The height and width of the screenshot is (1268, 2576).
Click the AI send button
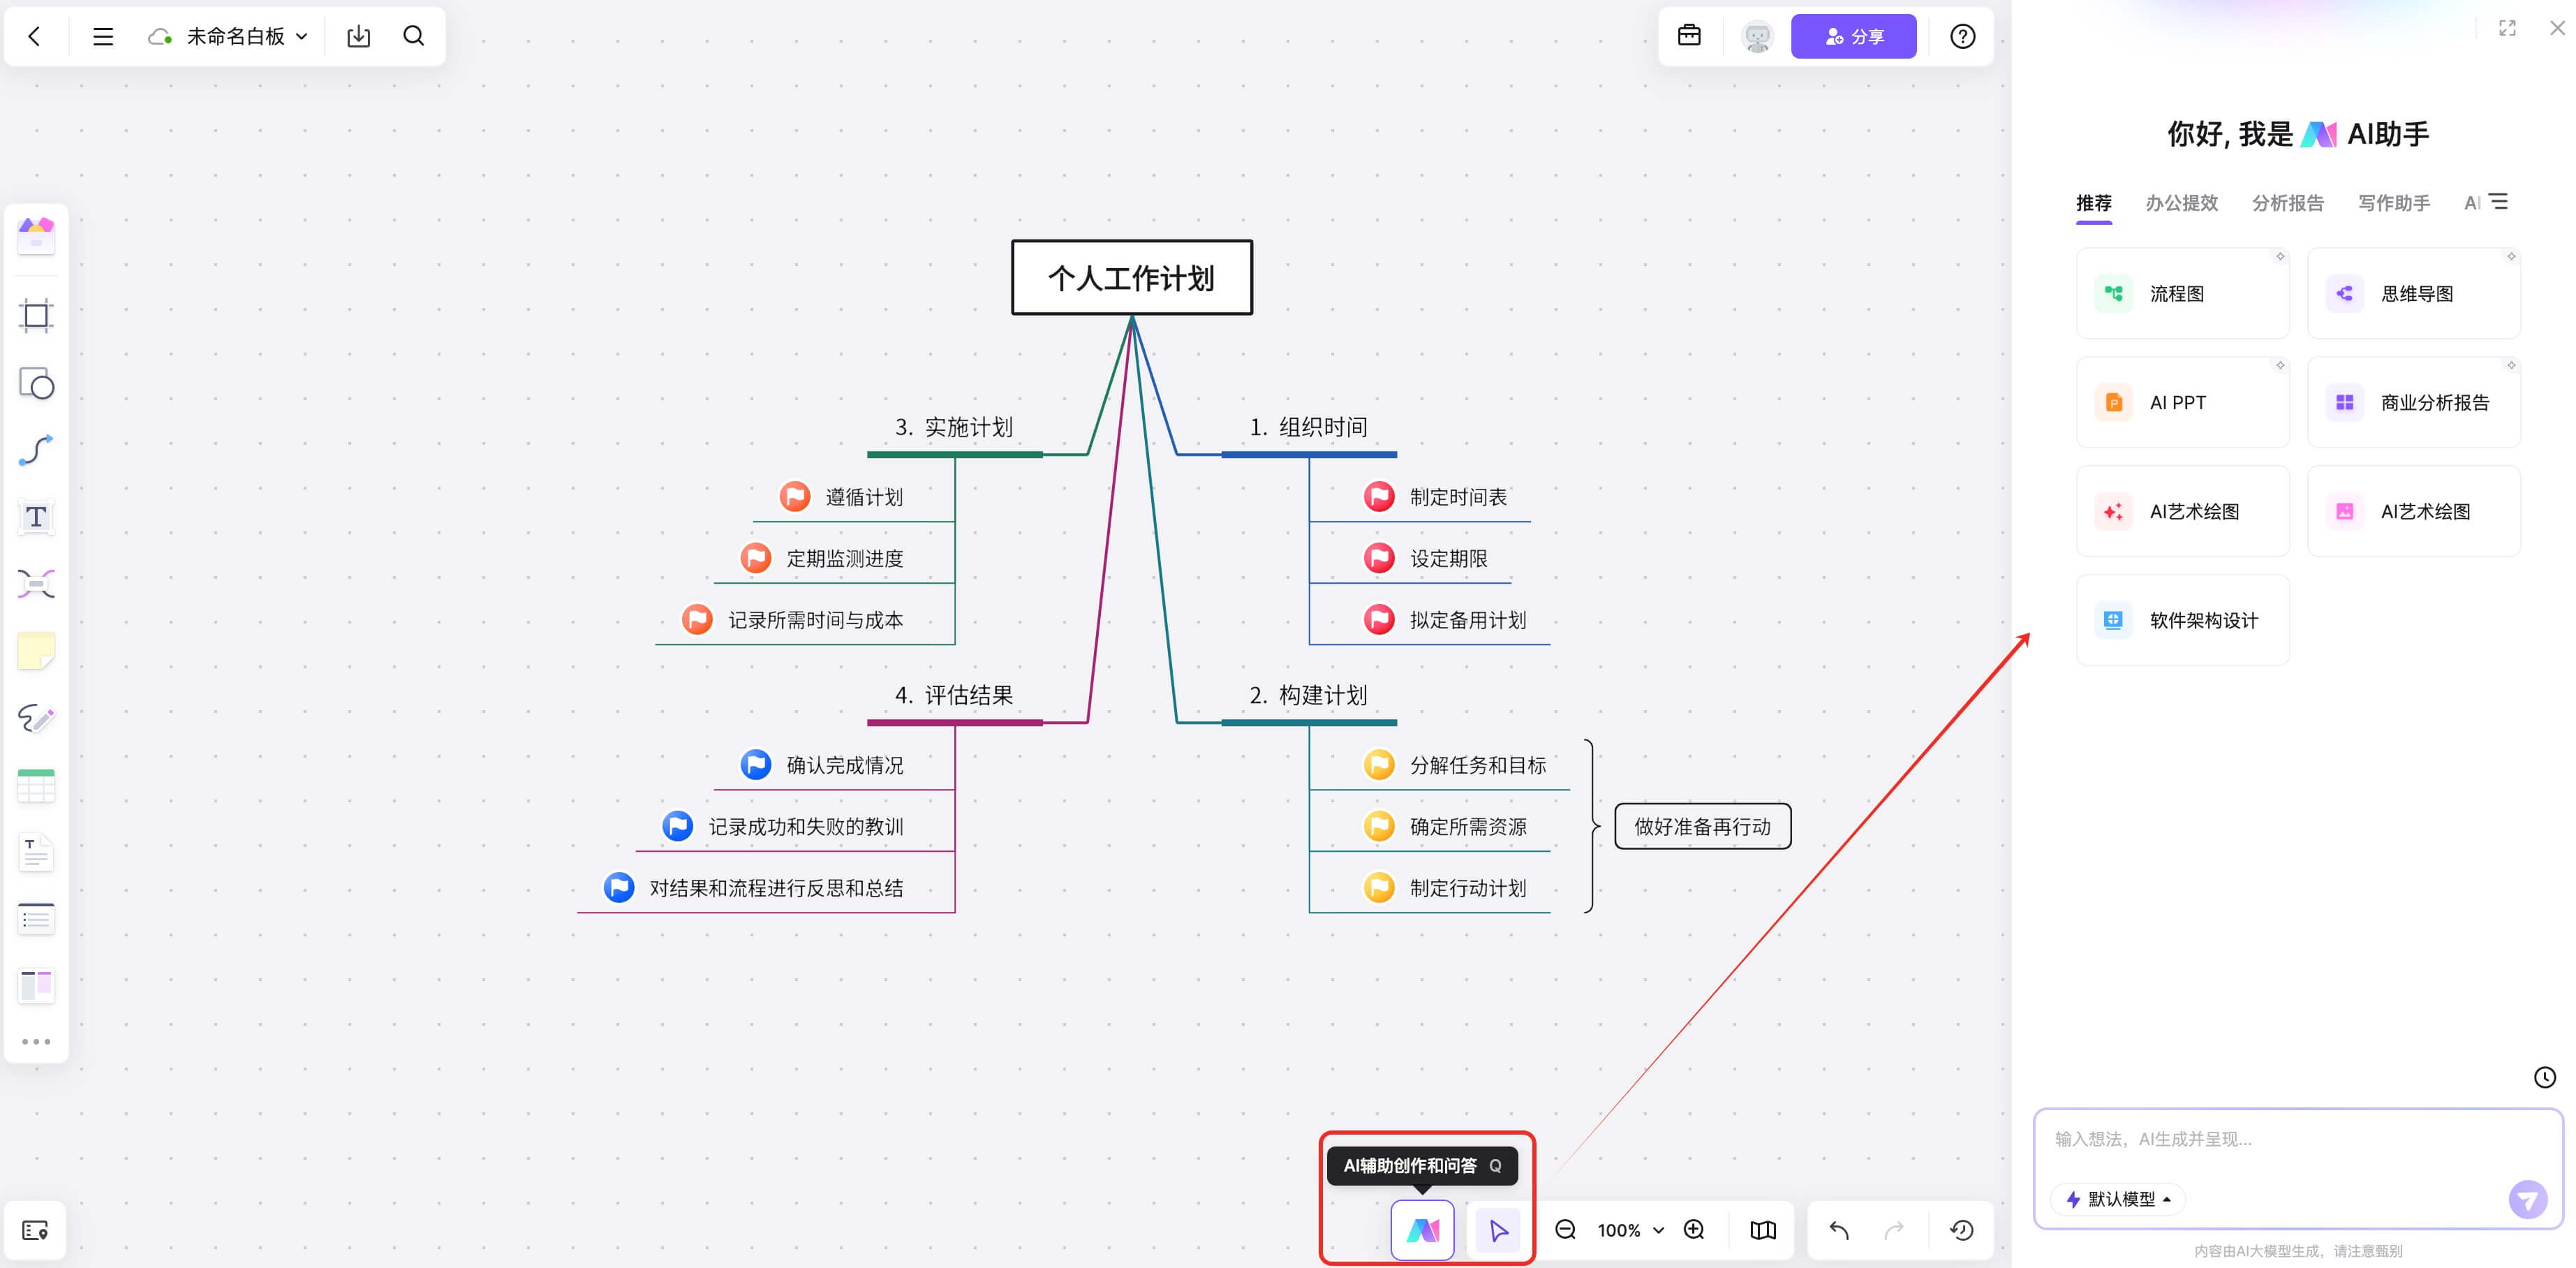tap(2527, 1199)
